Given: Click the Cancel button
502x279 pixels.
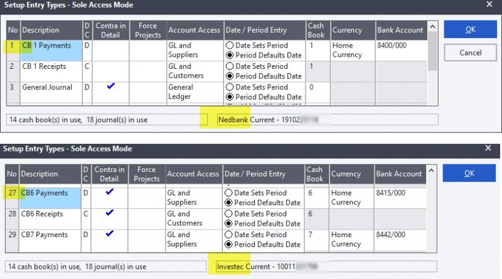Looking at the screenshot, I should coord(470,53).
